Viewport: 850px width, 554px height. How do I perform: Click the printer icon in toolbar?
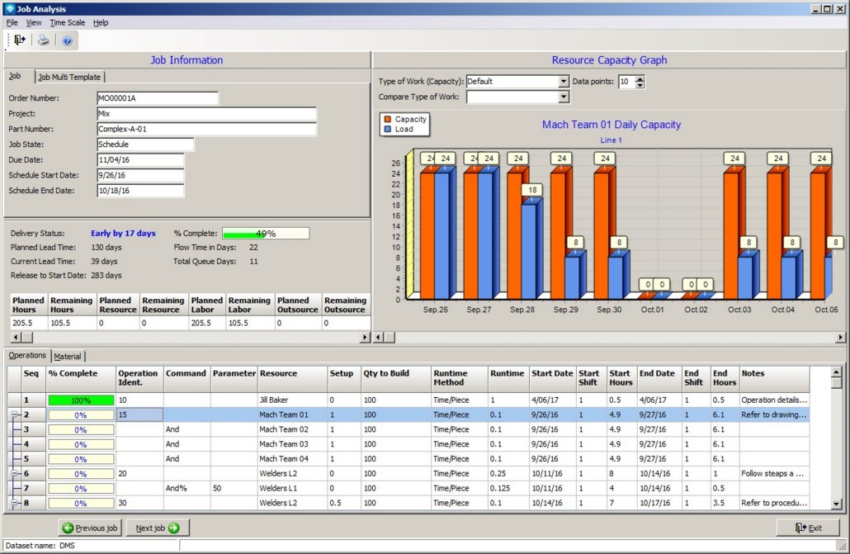pyautogui.click(x=44, y=40)
